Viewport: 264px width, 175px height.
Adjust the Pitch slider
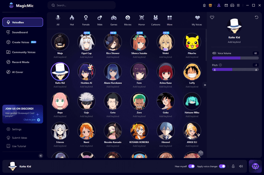click(235, 69)
